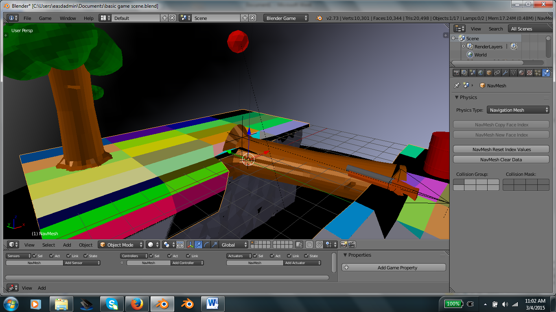Collapse the Physics panel triangle
The height and width of the screenshot is (312, 556).
click(x=457, y=97)
